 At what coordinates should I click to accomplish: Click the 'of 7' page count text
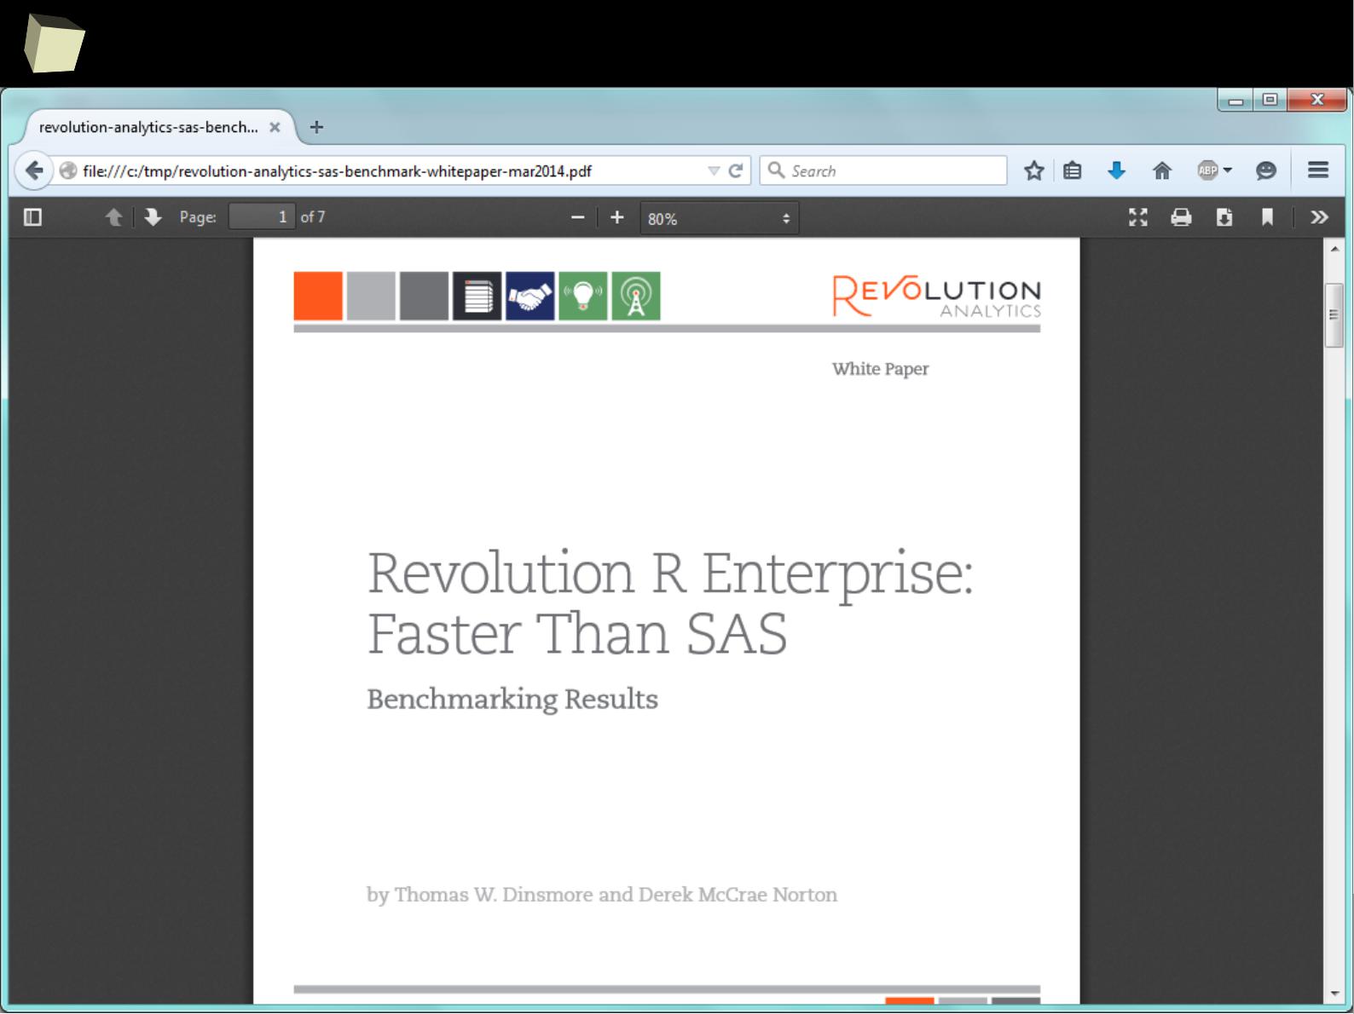(313, 217)
